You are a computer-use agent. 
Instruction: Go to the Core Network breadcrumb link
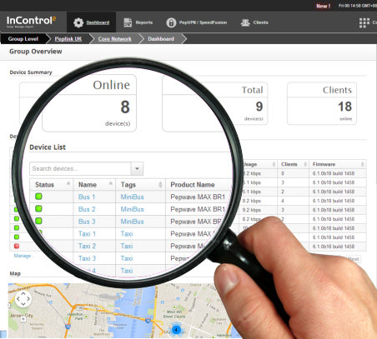(114, 39)
